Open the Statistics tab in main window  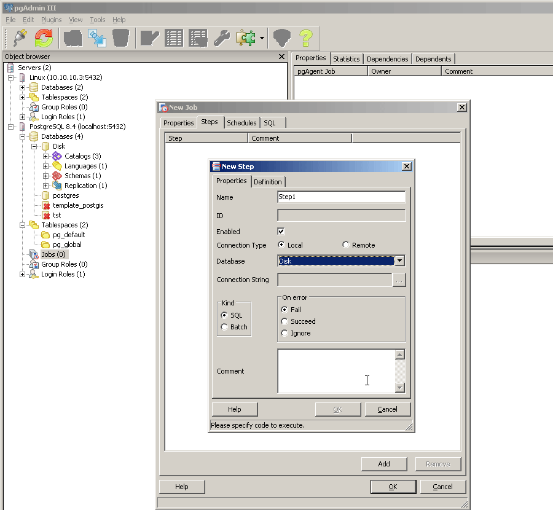347,59
